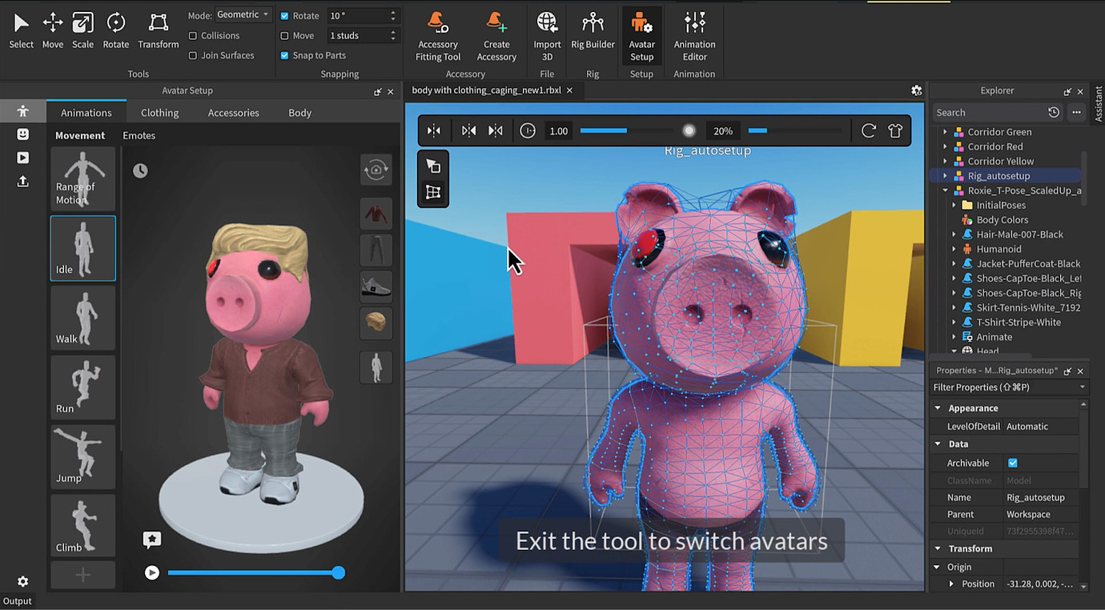
Task: Collapse the Rig_autosetup item in Explorer
Action: (x=943, y=175)
